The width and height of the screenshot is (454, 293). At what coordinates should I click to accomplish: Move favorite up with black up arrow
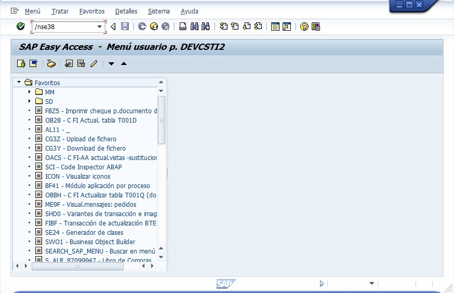(124, 63)
